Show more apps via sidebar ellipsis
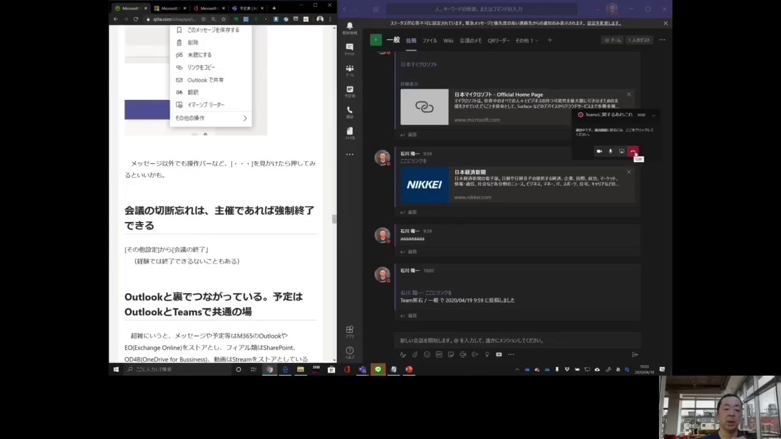This screenshot has width=781, height=439. [x=350, y=154]
